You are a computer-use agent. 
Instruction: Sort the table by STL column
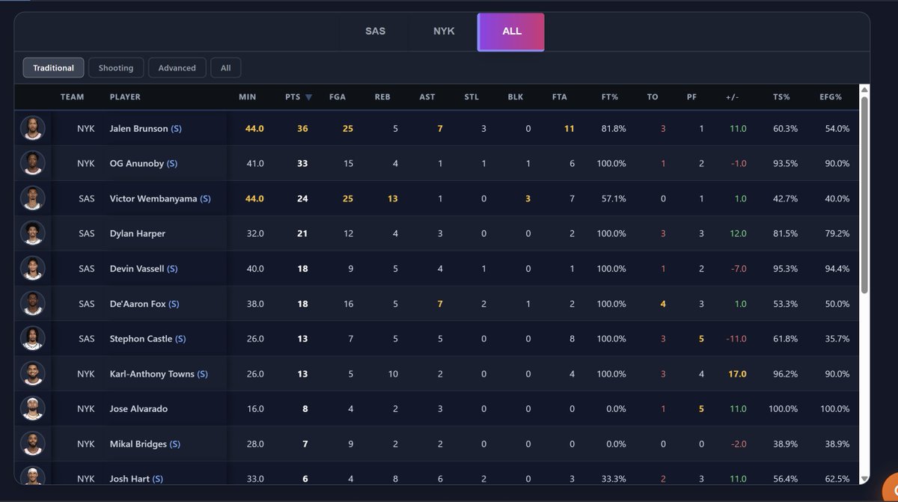471,97
